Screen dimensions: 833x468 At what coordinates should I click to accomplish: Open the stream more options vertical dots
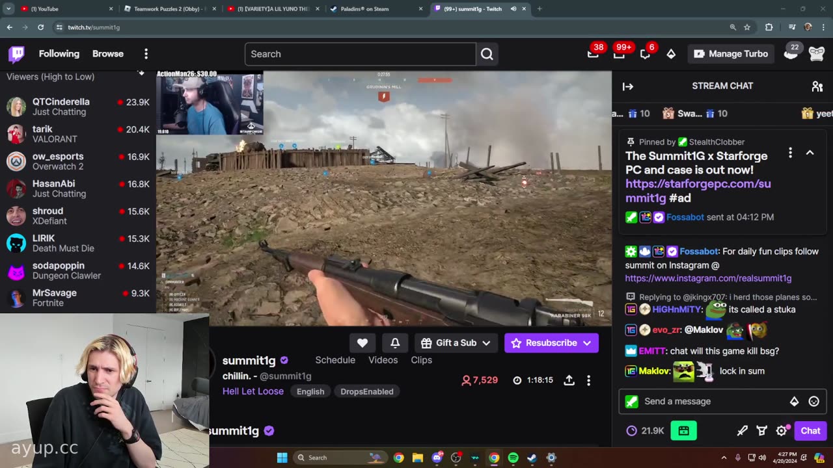588,380
